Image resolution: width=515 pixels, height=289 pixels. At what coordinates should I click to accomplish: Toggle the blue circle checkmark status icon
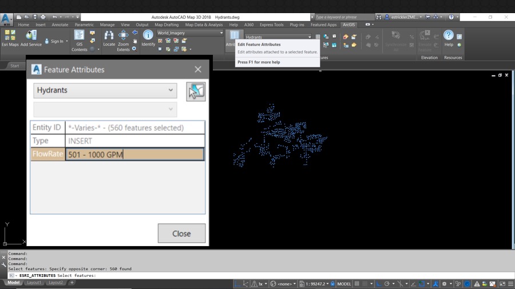coord(467,284)
